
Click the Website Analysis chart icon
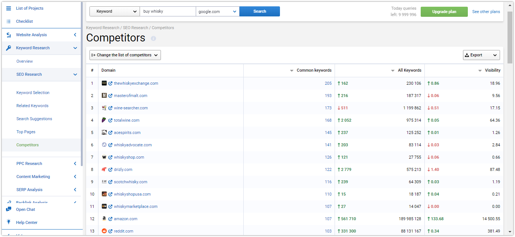coord(9,35)
